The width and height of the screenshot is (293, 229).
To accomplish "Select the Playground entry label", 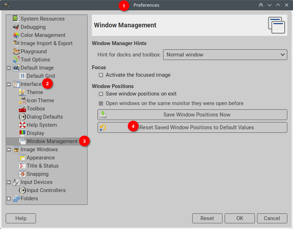I will 33,51.
